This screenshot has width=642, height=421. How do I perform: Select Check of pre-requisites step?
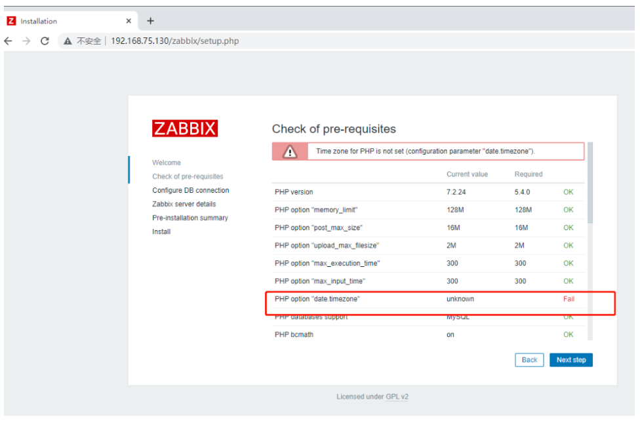(188, 176)
